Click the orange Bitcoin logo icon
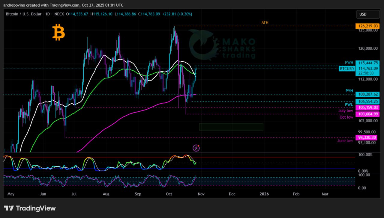Screen dimensions: 384x218 (58, 33)
